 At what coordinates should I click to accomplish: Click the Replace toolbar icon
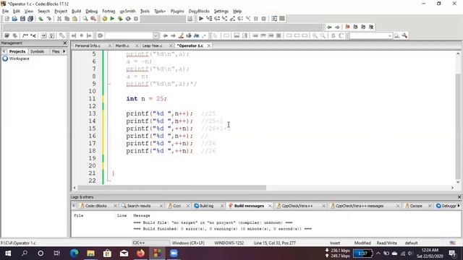[93, 19]
